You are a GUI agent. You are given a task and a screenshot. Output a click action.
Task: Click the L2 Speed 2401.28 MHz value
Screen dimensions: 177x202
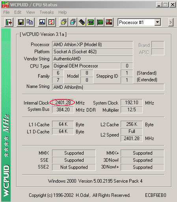pyautogui.click(x=132, y=138)
